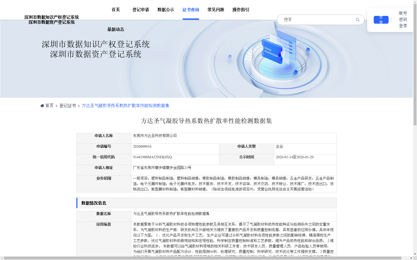Select the 证书查询 tab

click(x=191, y=10)
